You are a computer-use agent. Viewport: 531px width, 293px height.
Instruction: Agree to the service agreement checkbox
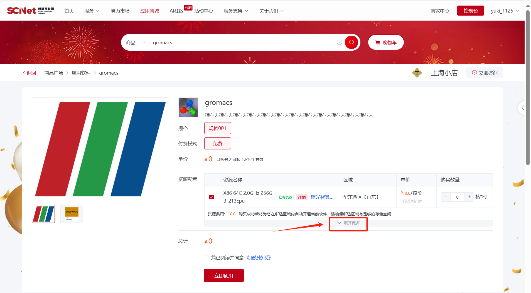(206, 258)
